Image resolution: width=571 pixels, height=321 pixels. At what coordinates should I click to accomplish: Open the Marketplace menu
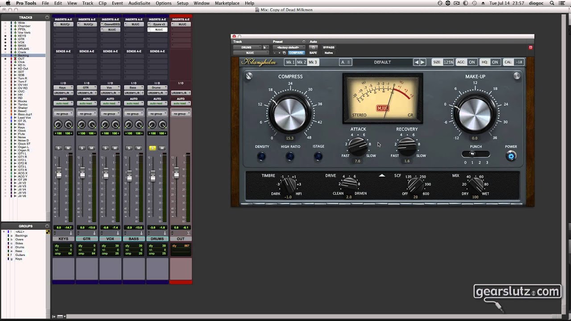(227, 3)
